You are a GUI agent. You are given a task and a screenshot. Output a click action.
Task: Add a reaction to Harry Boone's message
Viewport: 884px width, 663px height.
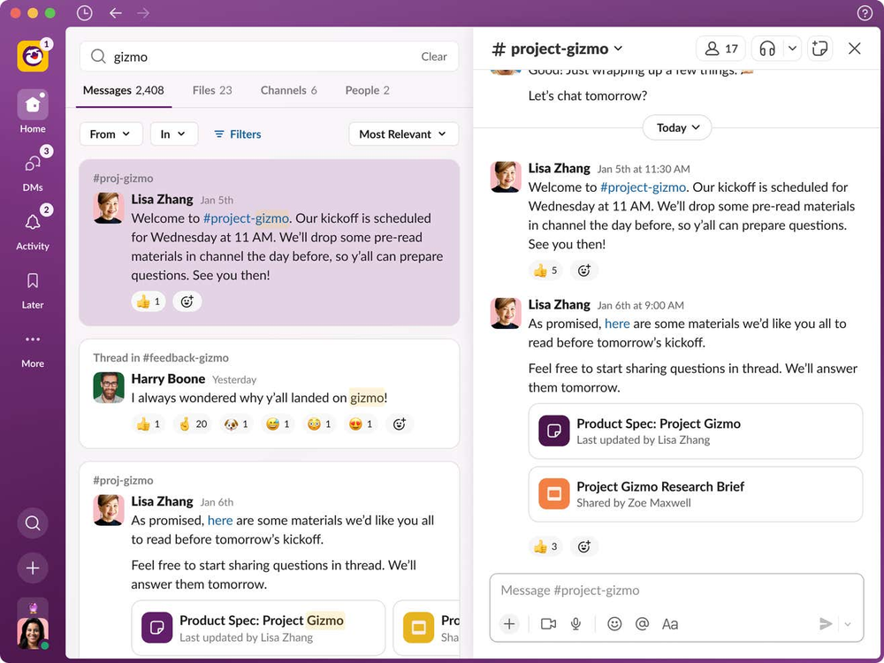[x=400, y=423]
